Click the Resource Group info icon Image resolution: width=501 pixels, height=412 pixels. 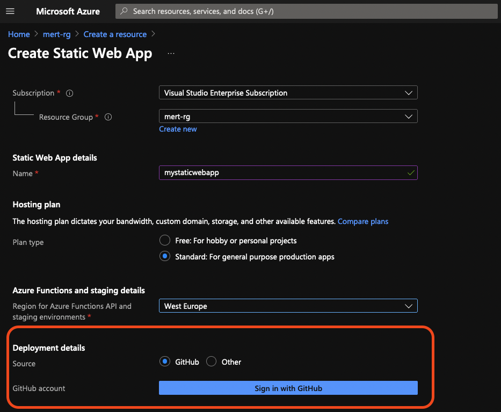(x=108, y=117)
